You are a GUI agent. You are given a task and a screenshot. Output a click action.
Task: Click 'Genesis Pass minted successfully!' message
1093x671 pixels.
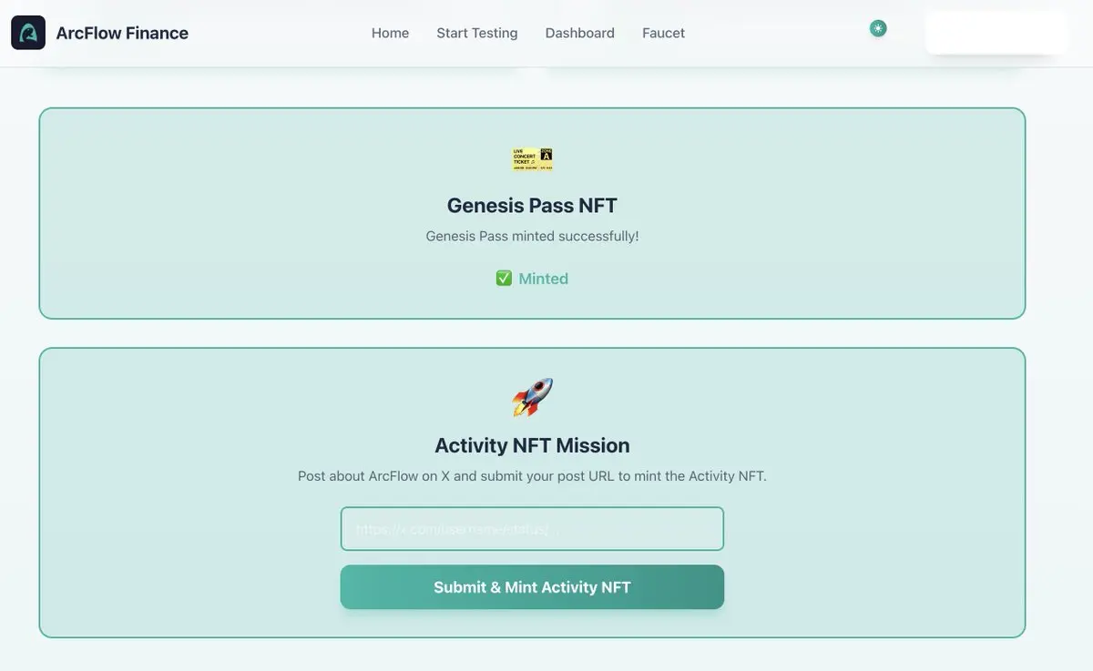point(533,236)
